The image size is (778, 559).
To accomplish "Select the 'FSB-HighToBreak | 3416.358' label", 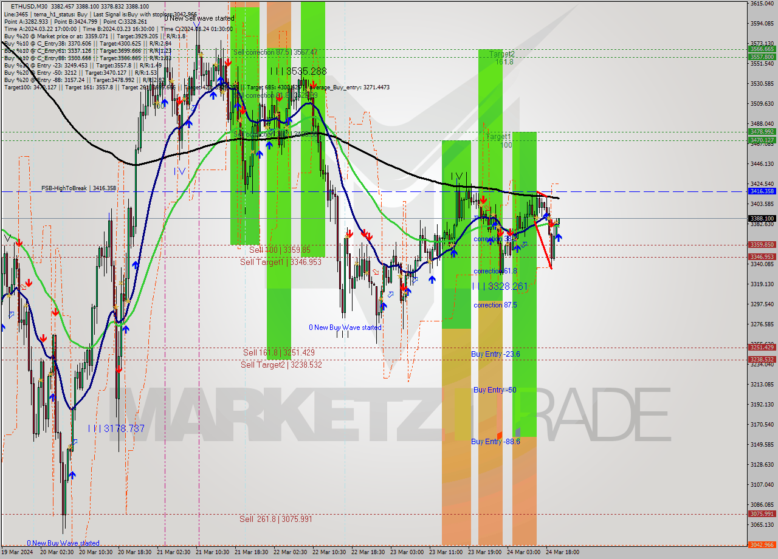I will pyautogui.click(x=78, y=188).
